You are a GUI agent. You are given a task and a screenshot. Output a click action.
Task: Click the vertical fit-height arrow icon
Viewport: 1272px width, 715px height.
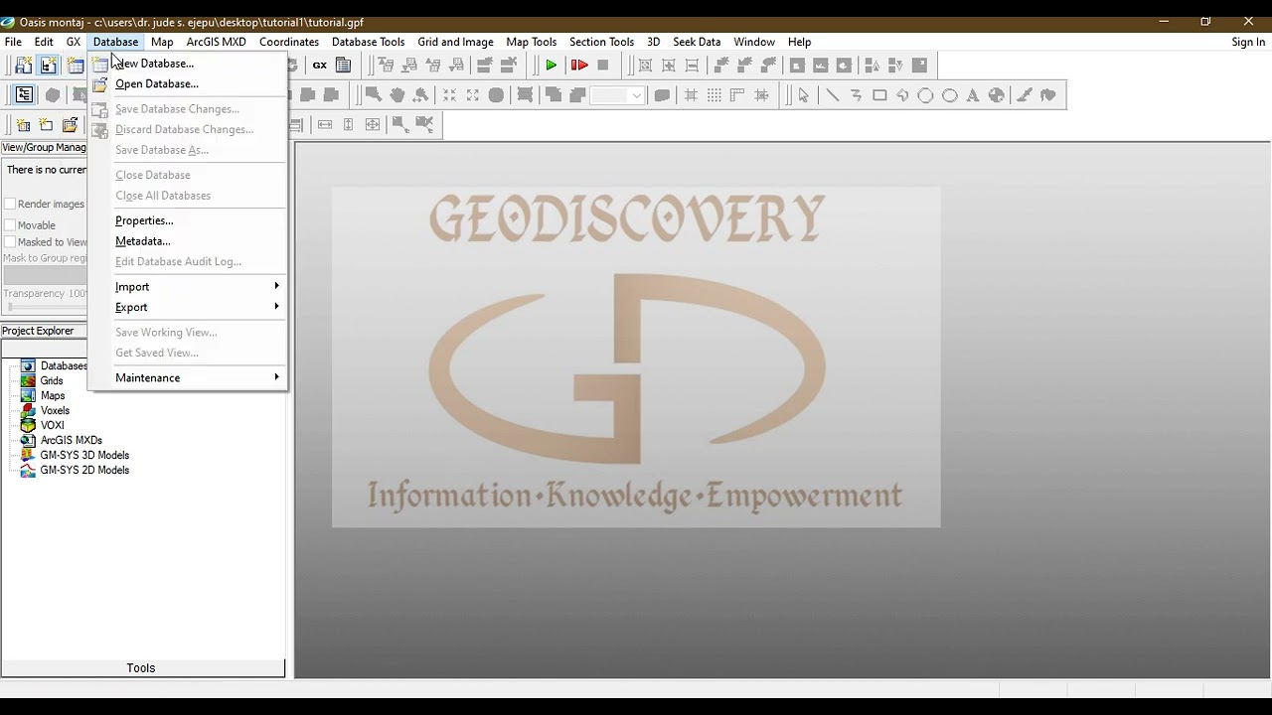point(349,125)
